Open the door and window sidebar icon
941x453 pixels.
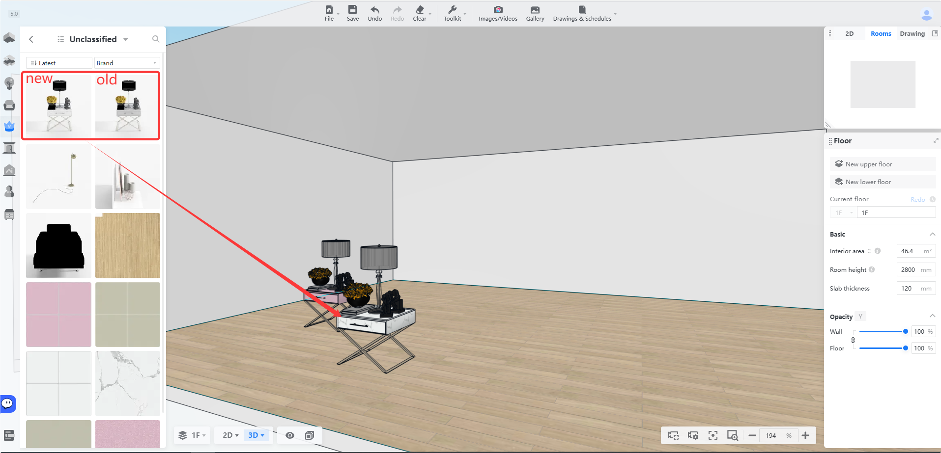(9, 148)
